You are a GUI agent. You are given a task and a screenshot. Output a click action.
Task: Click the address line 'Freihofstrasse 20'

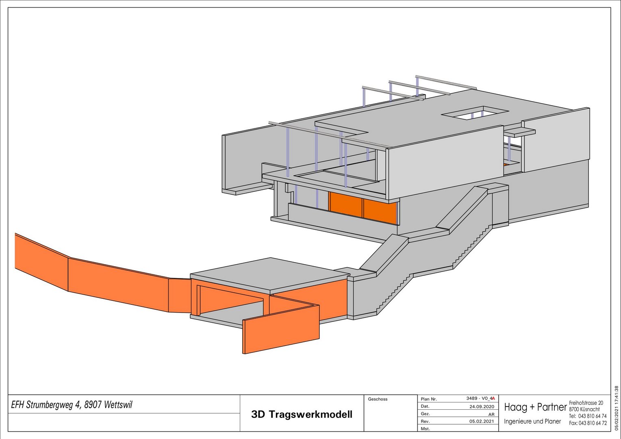click(586, 403)
